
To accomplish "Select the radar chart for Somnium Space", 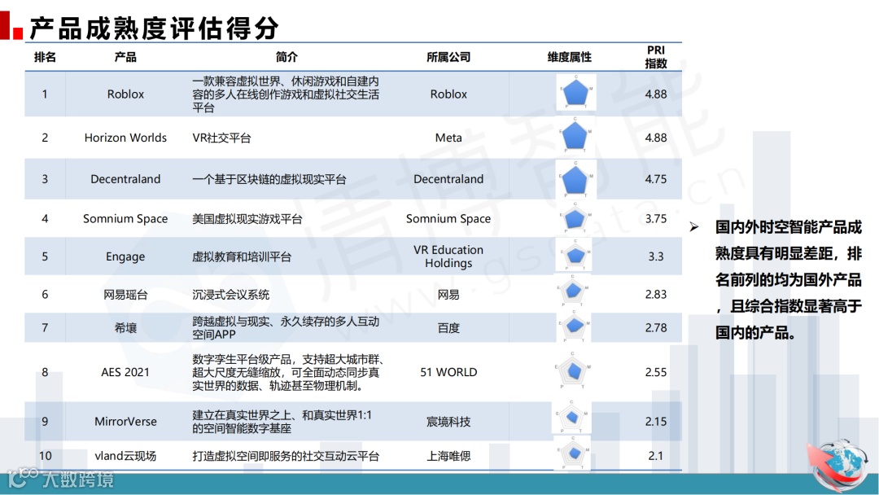I will click(x=574, y=219).
